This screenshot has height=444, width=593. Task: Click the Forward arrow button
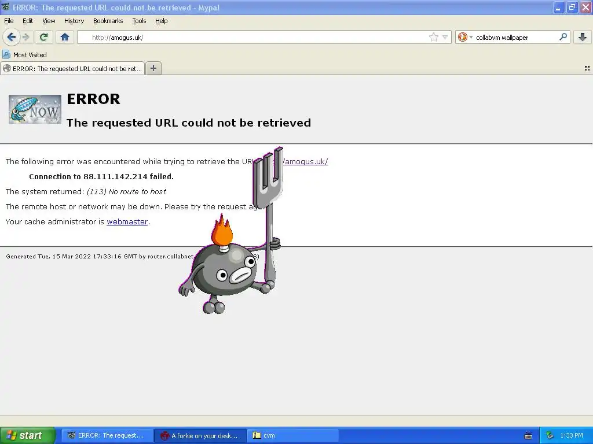(25, 37)
